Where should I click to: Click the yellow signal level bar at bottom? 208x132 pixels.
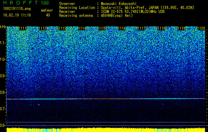(106, 130)
